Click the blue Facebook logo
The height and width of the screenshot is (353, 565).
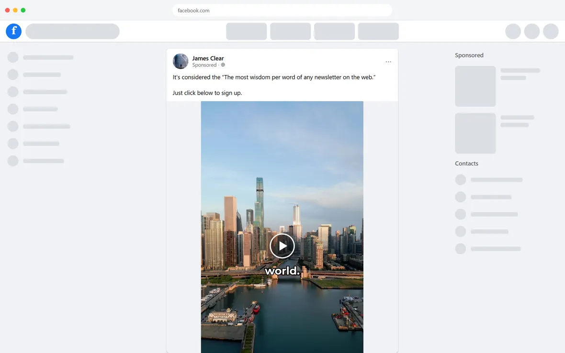[14, 31]
